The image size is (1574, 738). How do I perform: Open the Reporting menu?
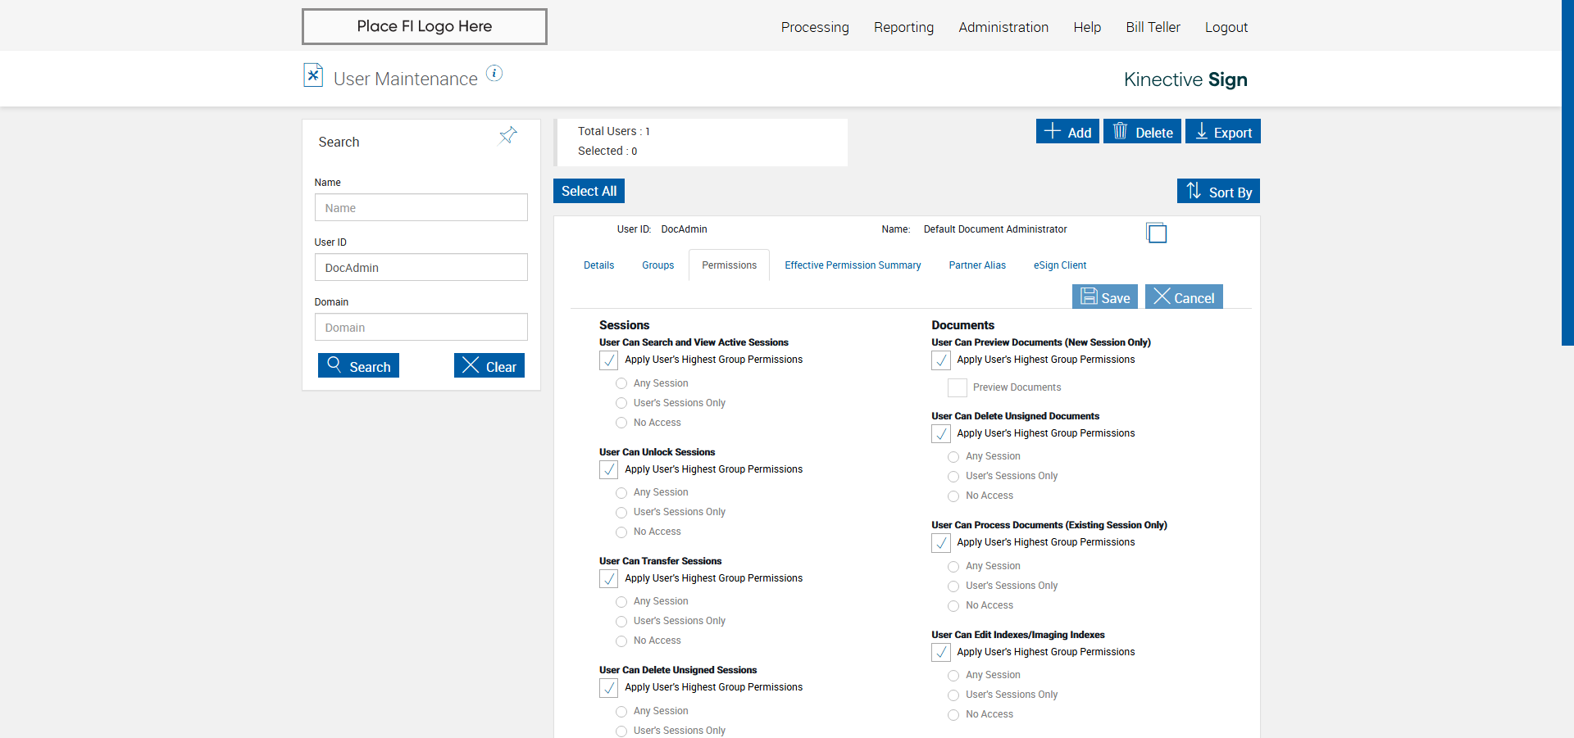click(903, 27)
